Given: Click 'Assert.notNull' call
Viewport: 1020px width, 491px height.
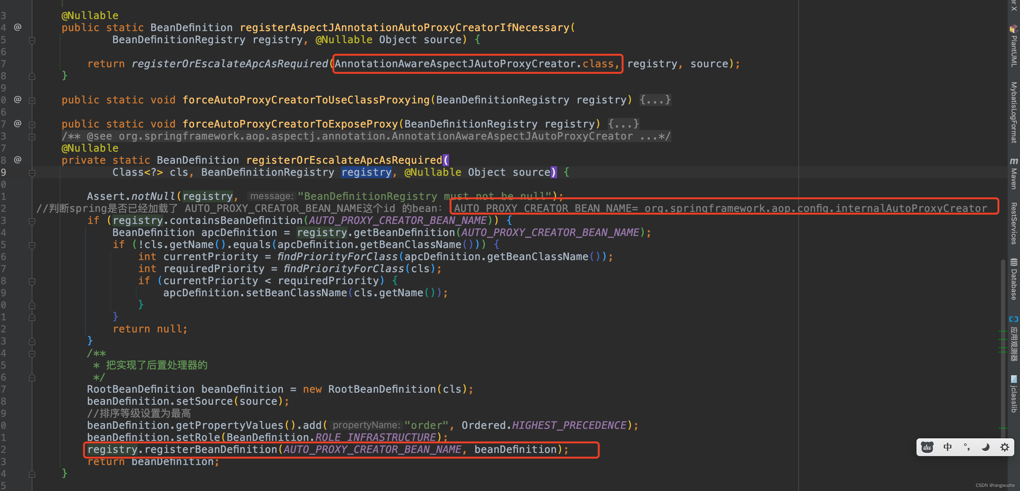Looking at the screenshot, I should (131, 196).
